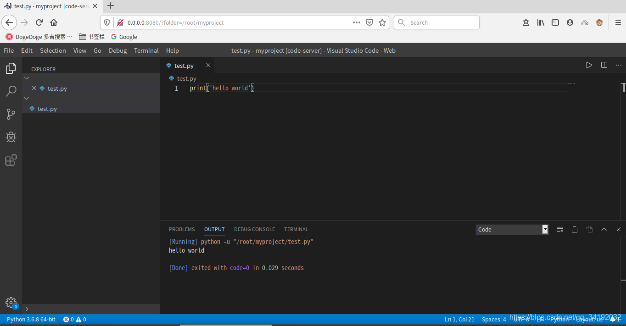Close test.py in Open Editors list
The image size is (626, 326).
tap(34, 88)
